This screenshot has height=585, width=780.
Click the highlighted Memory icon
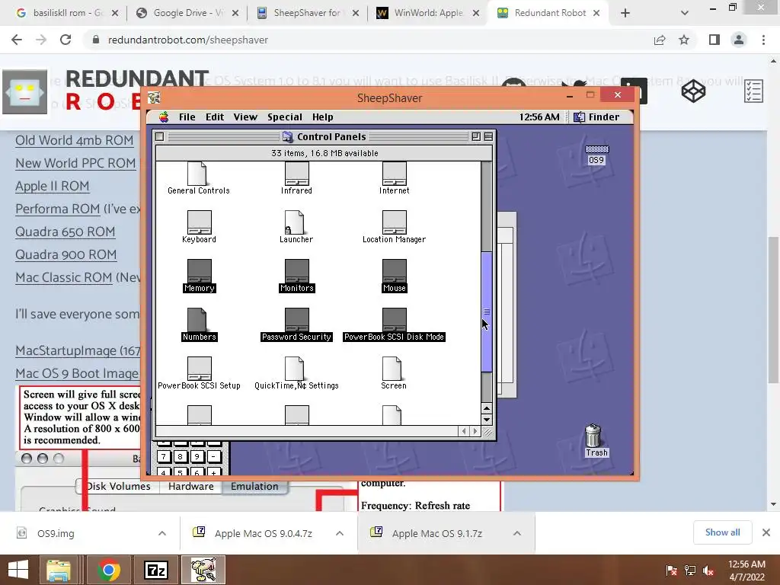[x=199, y=271]
